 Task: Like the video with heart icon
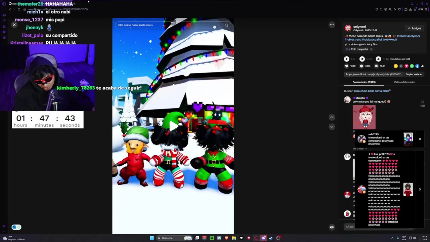coord(347,66)
